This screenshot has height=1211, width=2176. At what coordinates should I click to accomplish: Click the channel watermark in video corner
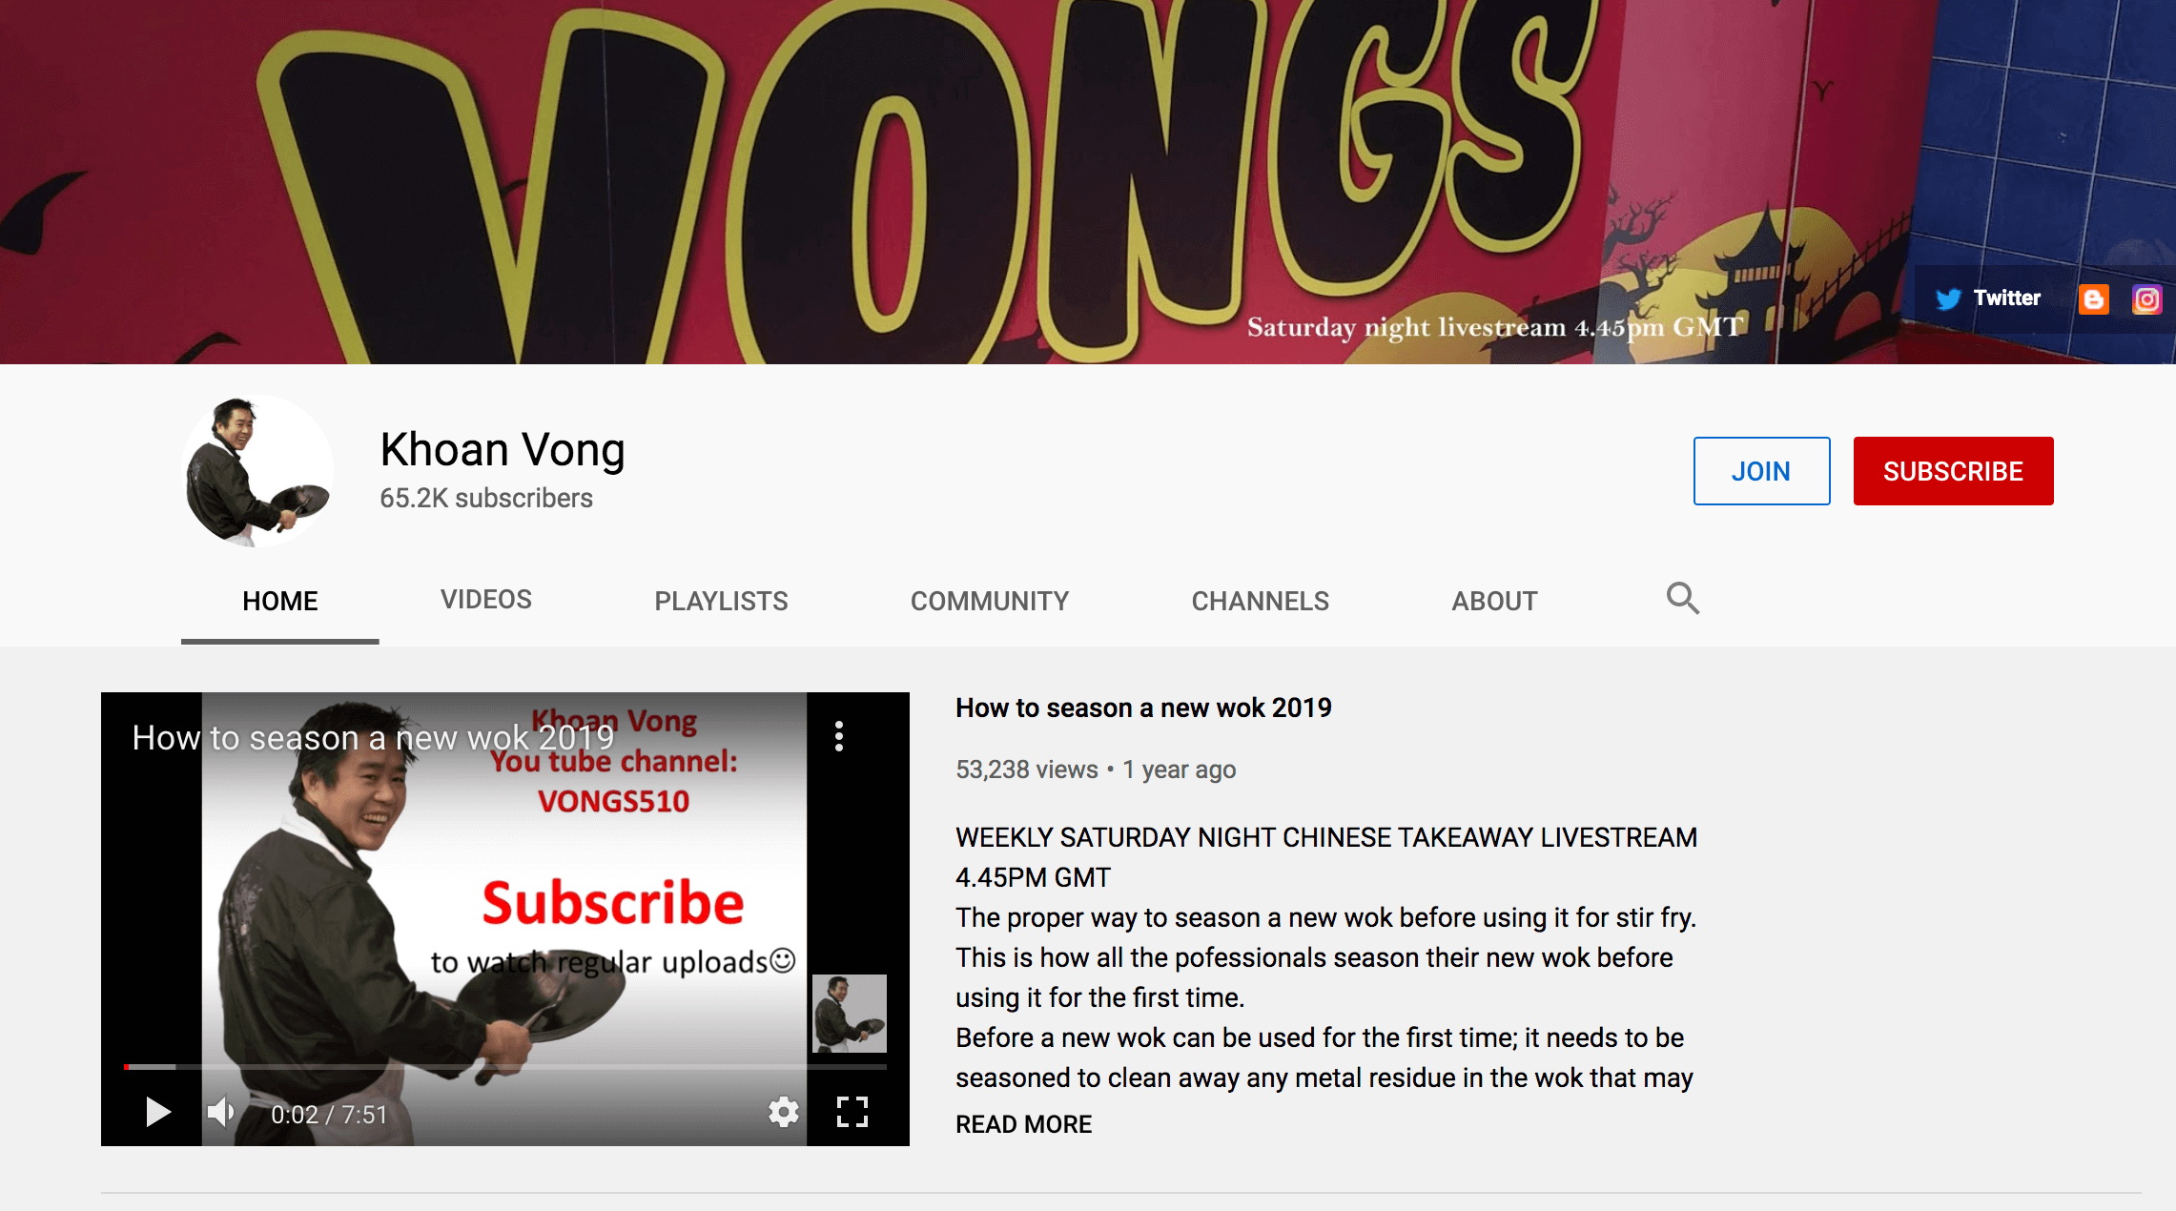(849, 1013)
